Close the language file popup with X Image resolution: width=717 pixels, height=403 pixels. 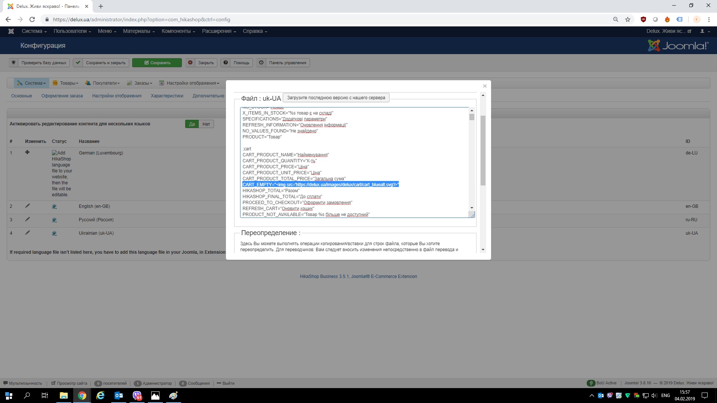[485, 86]
